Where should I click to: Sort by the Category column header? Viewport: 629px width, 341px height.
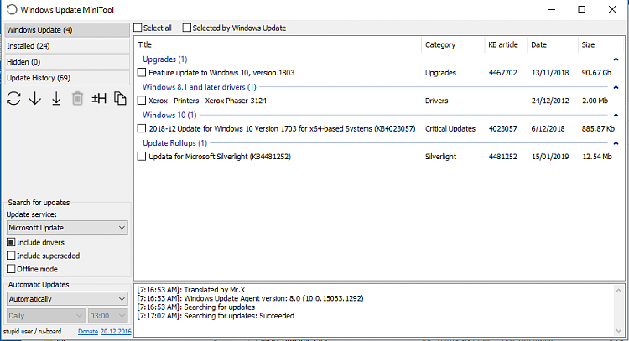click(x=453, y=45)
